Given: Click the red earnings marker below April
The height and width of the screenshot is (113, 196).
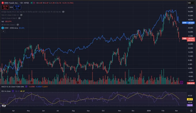Looking at the screenshot, I should [18, 82].
